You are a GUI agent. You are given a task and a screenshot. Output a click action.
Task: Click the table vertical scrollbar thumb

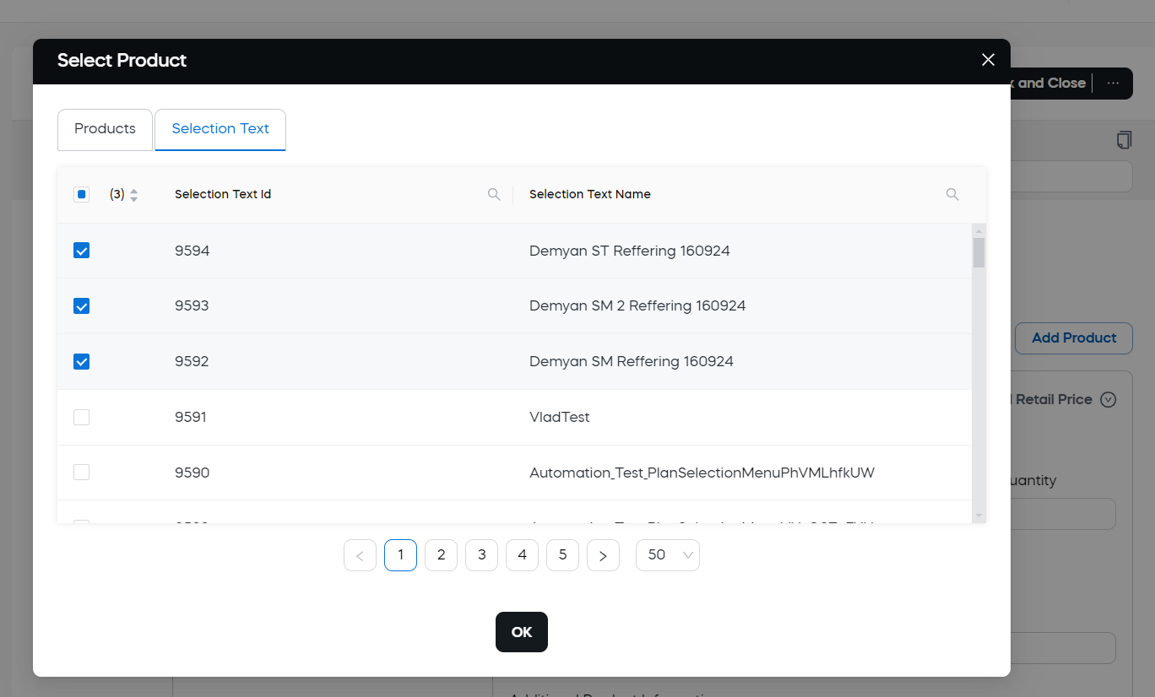(x=979, y=252)
